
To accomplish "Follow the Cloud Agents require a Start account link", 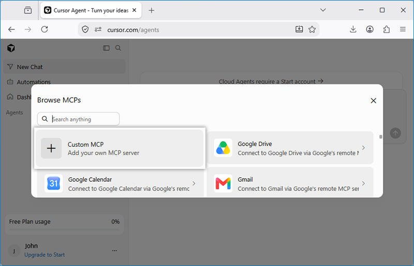I will pyautogui.click(x=271, y=82).
